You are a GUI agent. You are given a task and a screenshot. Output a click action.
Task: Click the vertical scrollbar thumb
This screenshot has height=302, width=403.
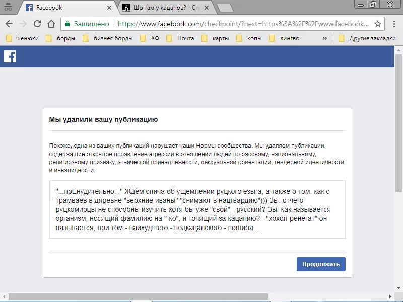398,123
